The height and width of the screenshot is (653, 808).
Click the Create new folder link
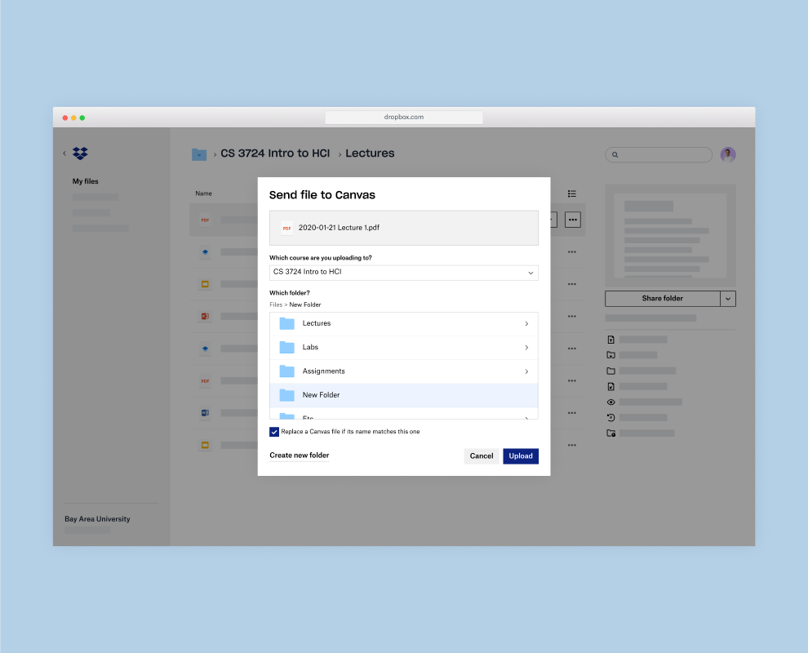click(300, 455)
